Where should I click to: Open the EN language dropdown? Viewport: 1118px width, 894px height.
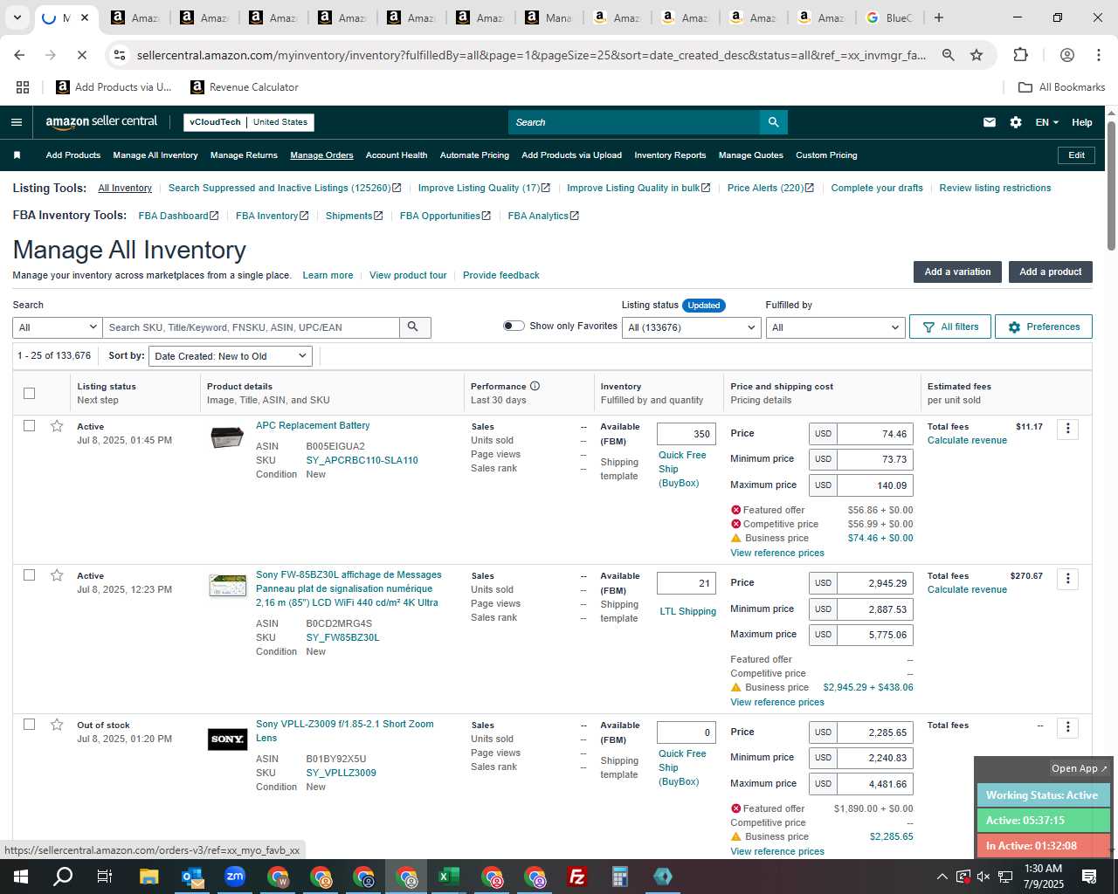tap(1046, 122)
